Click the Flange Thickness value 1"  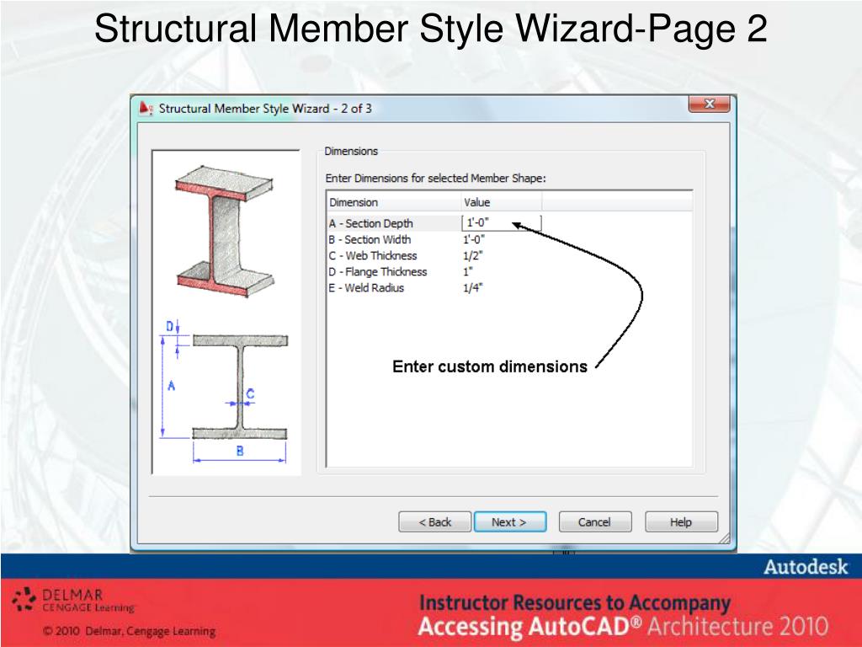tap(468, 271)
